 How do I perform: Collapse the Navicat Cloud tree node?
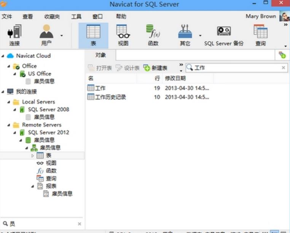coord(3,56)
